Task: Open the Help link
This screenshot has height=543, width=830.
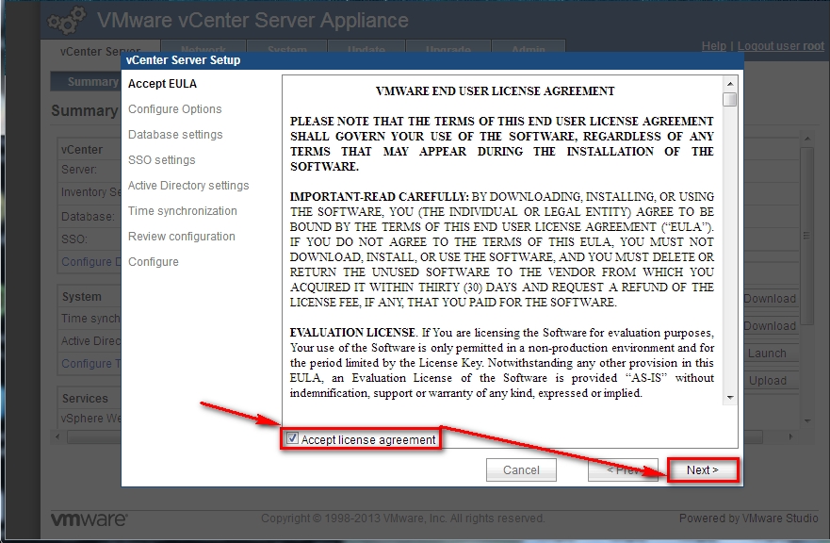Action: pos(713,46)
